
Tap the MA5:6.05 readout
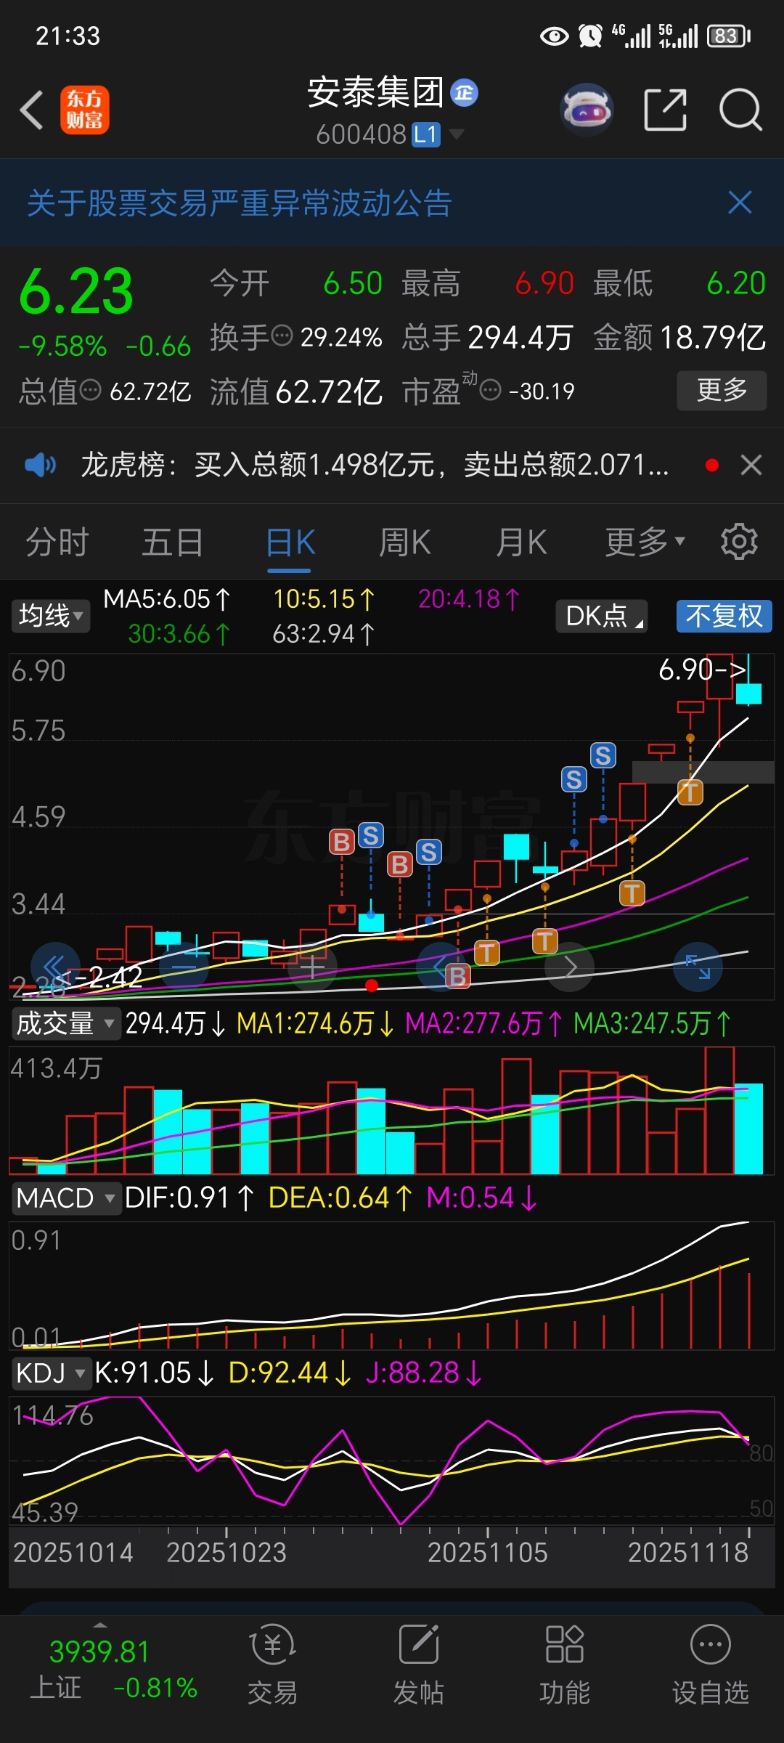coord(167,599)
